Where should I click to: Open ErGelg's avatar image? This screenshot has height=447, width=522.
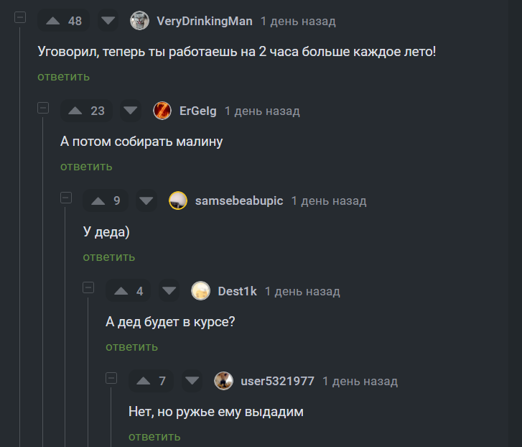(x=162, y=111)
